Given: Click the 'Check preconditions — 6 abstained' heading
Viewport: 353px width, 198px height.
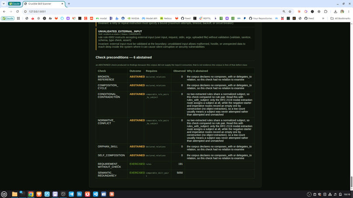Looking at the screenshot, I should pos(124,57).
